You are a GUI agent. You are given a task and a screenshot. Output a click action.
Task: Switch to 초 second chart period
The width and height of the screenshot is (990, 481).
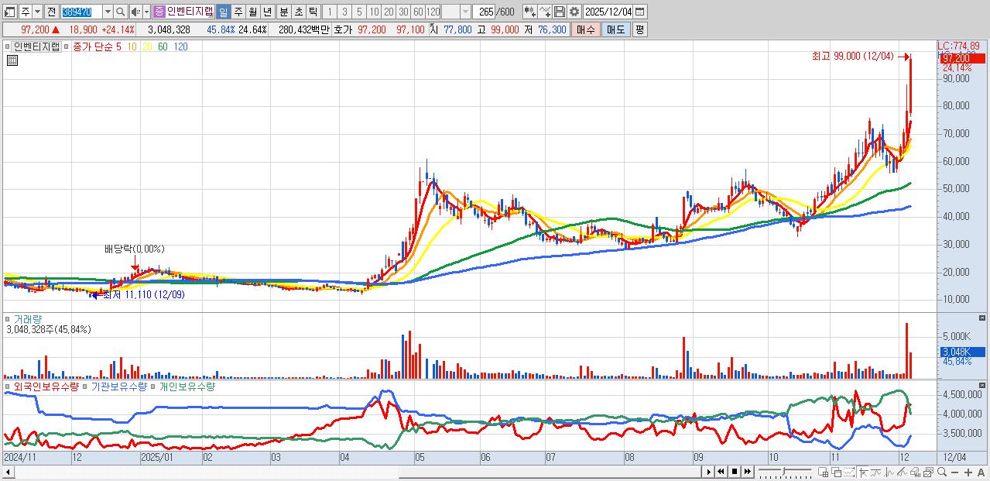298,12
